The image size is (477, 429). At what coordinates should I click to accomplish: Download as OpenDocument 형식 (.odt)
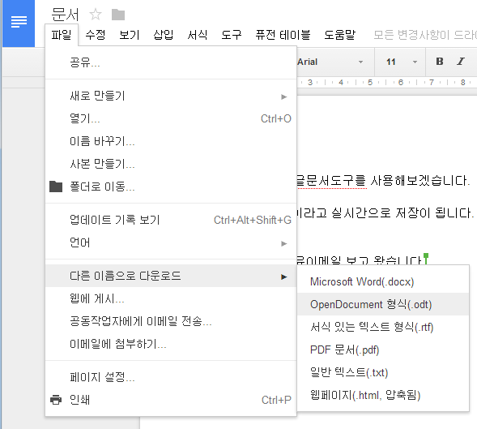click(x=383, y=304)
